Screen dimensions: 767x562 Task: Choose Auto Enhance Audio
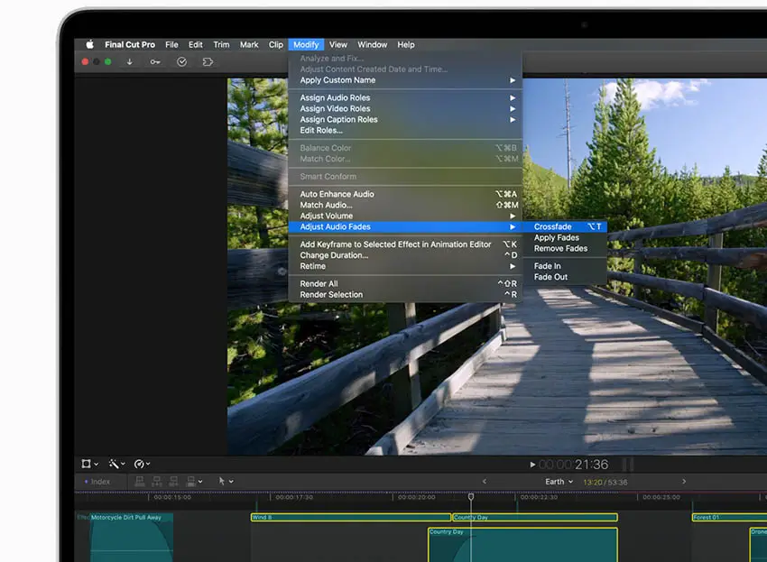(405, 194)
